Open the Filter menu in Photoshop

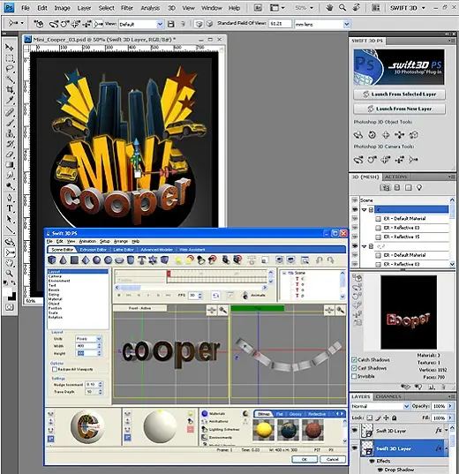[x=127, y=8]
